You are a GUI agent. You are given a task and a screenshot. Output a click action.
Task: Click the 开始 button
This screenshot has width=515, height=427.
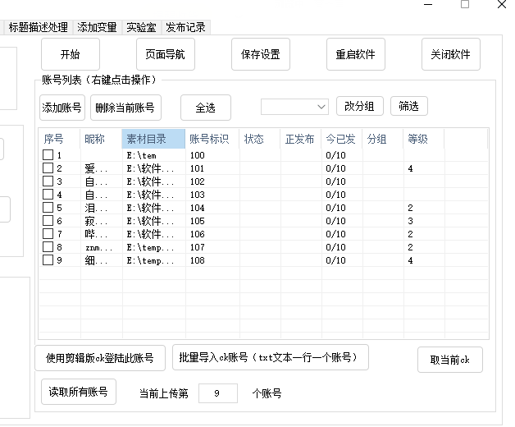[71, 55]
